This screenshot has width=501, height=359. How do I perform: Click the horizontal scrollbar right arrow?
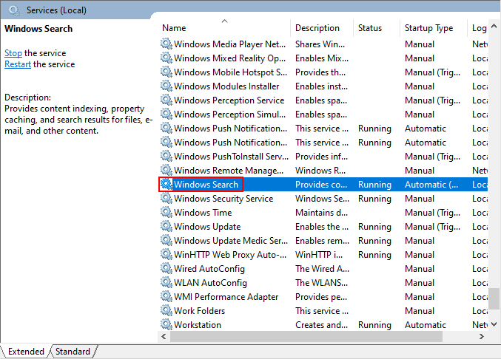(482, 336)
